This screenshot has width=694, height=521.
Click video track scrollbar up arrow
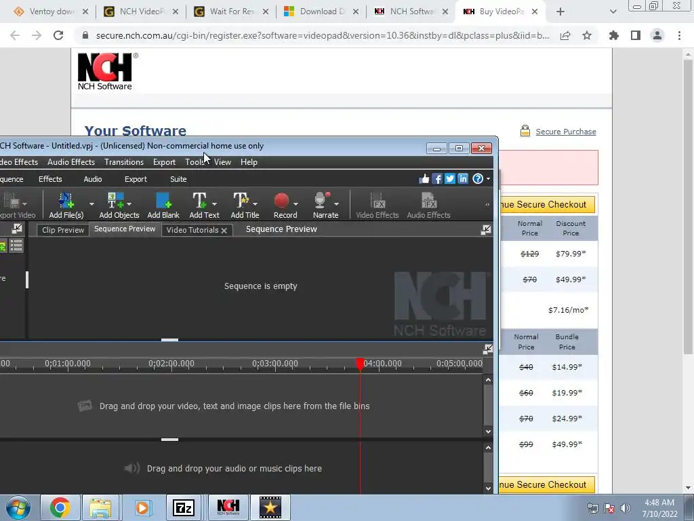click(x=488, y=380)
